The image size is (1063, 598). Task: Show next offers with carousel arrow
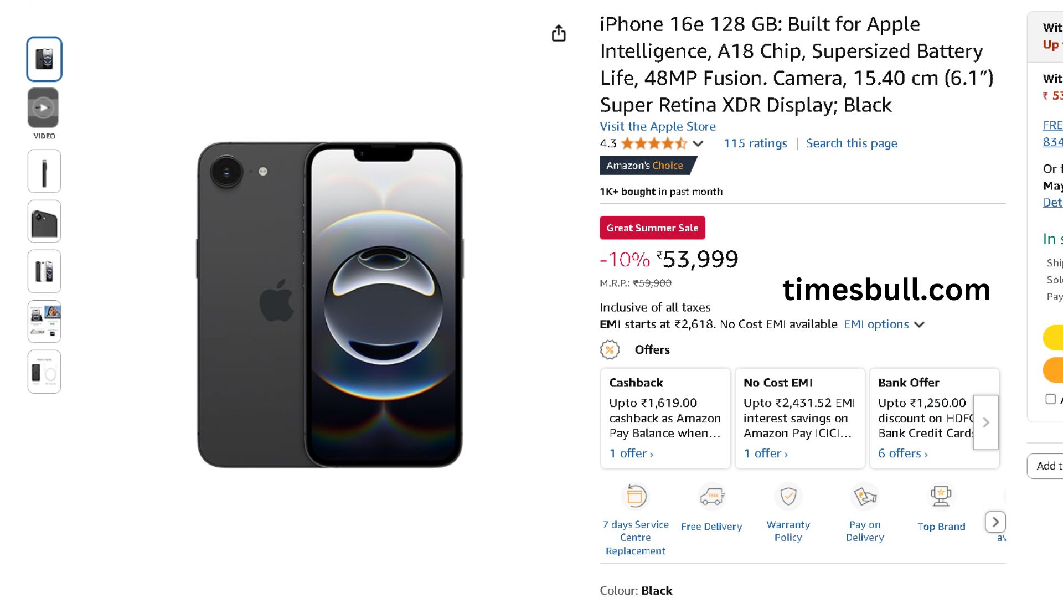[985, 422]
